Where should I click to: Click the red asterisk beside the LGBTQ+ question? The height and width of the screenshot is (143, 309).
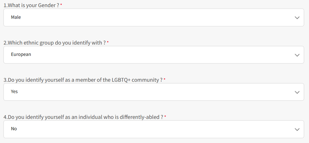(x=165, y=80)
